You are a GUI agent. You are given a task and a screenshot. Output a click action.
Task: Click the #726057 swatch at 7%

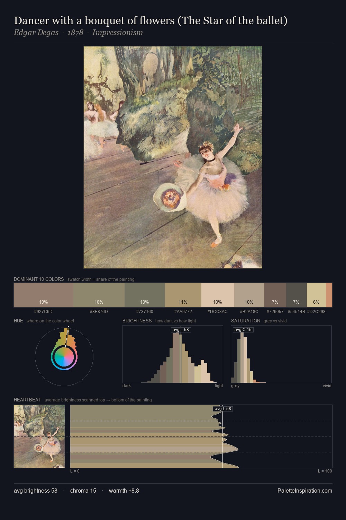[x=275, y=295]
